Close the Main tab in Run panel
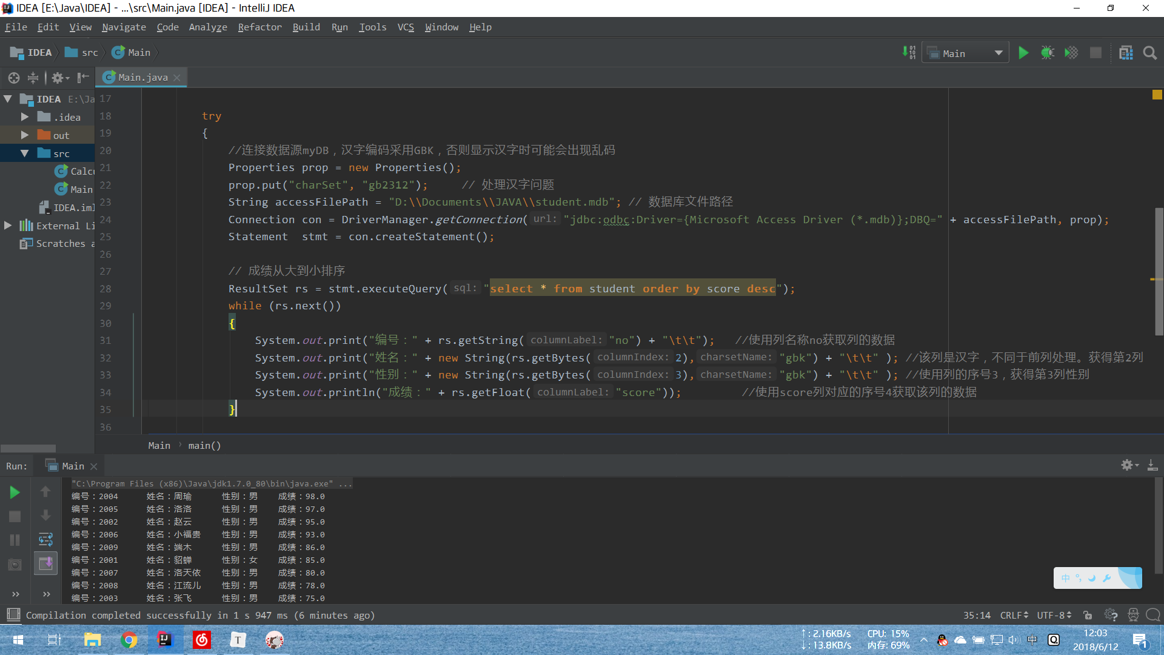The height and width of the screenshot is (655, 1164). [94, 466]
